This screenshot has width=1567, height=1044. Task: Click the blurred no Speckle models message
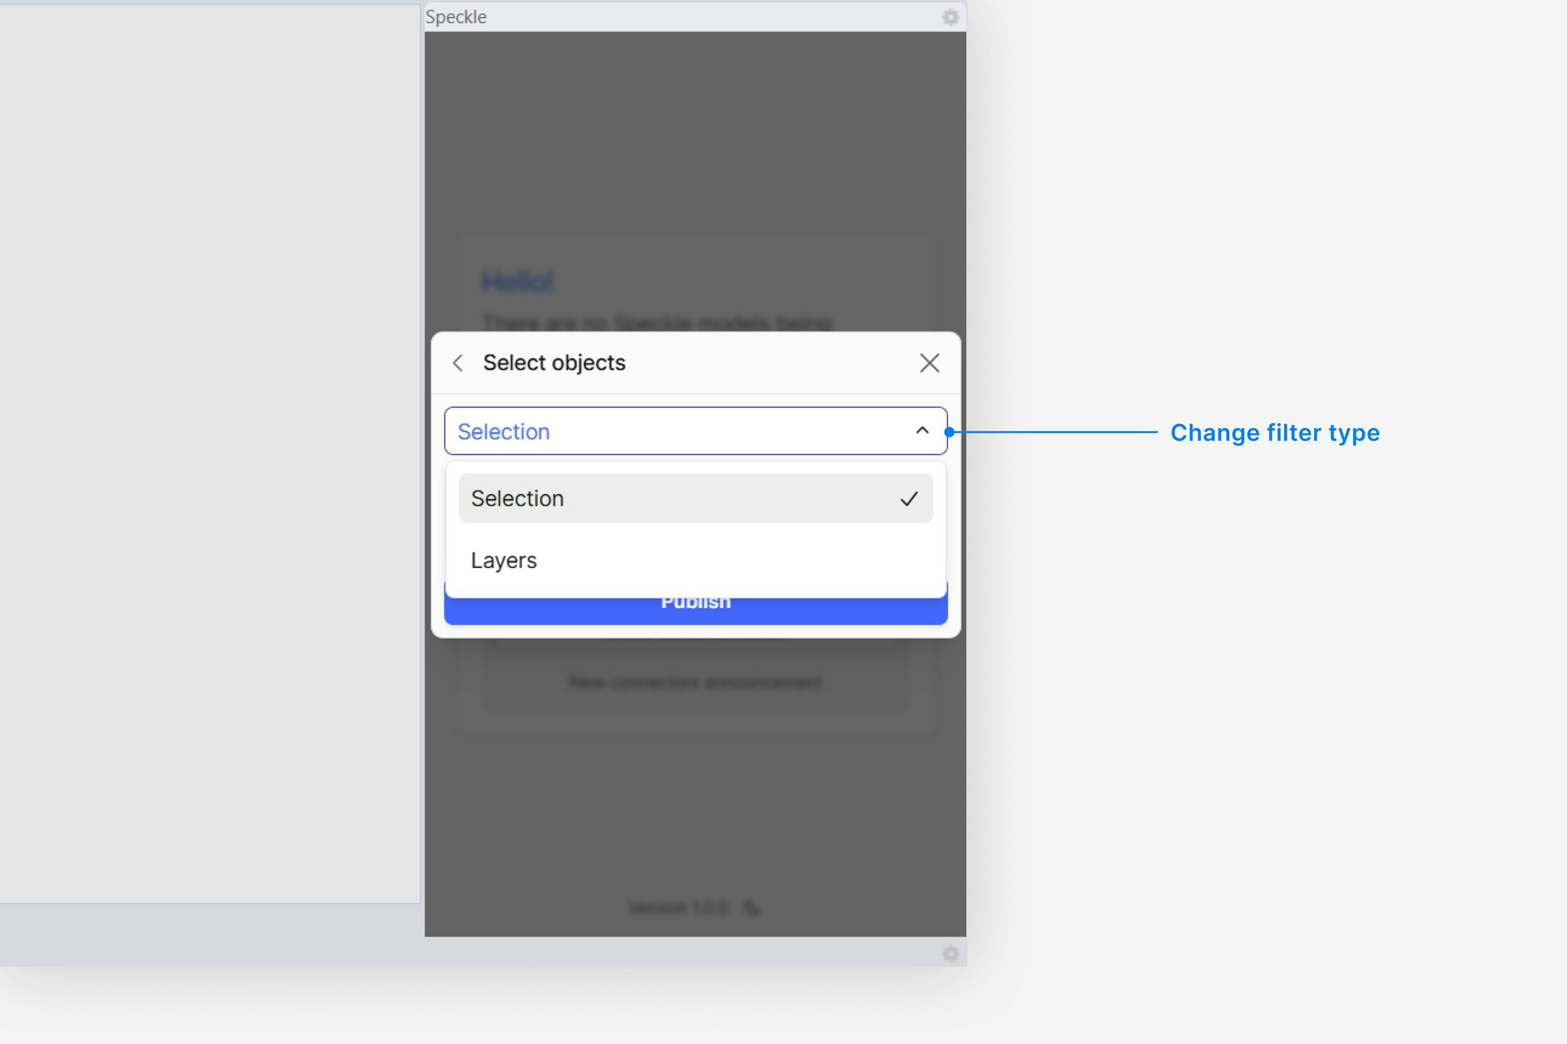[657, 323]
